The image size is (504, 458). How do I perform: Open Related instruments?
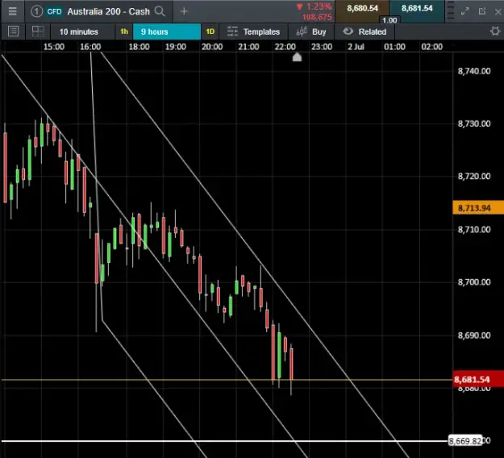tap(364, 31)
